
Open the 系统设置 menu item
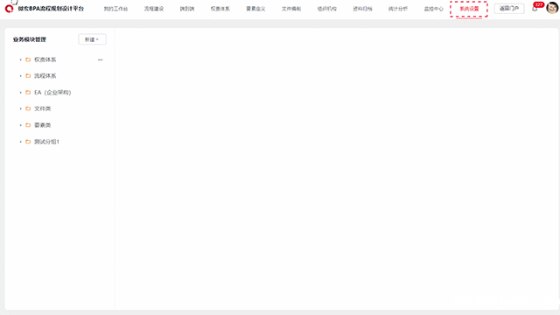[x=469, y=9]
